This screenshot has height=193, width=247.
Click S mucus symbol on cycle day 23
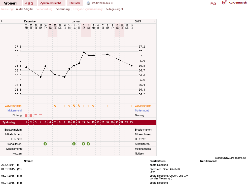pos(131,106)
